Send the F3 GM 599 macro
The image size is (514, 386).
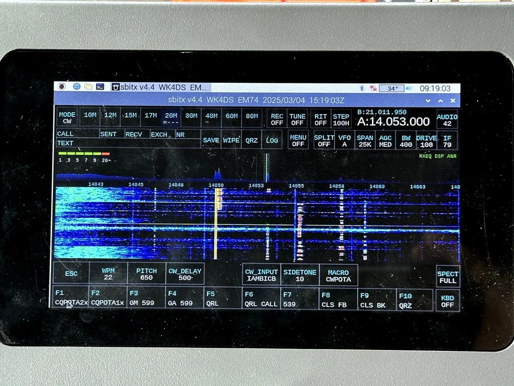tap(146, 298)
